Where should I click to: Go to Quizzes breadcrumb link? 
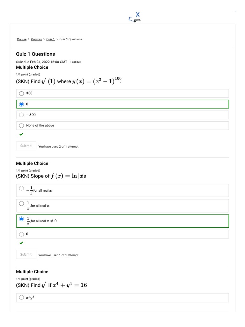click(x=36, y=39)
